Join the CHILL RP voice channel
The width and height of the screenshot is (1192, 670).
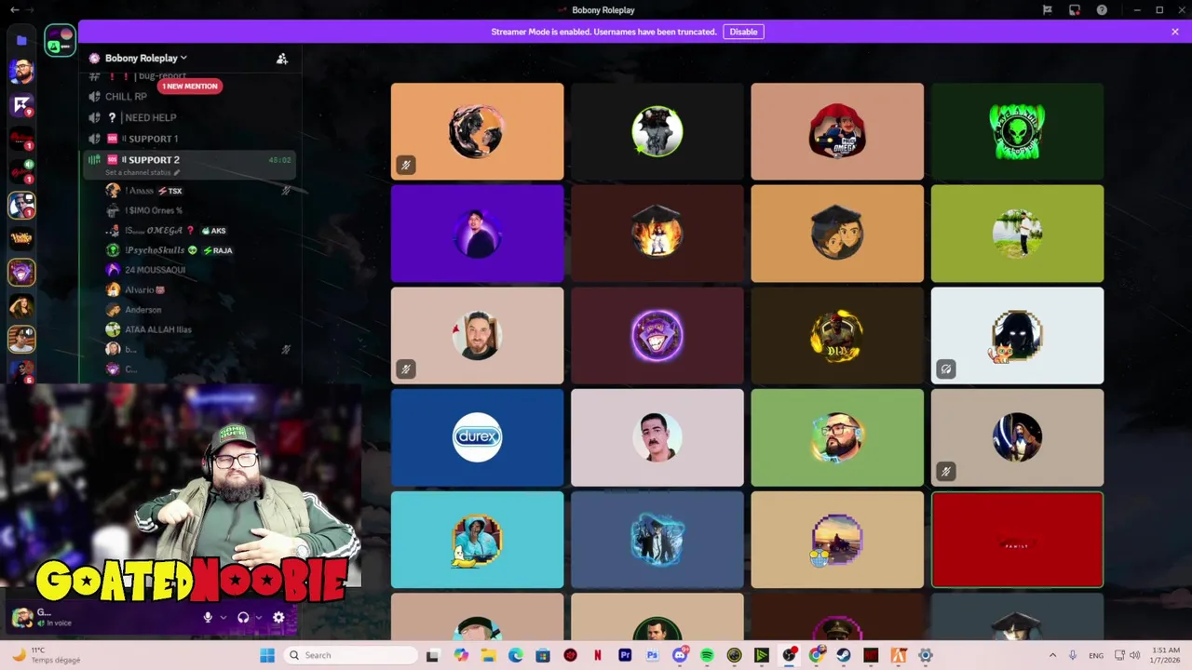click(126, 97)
